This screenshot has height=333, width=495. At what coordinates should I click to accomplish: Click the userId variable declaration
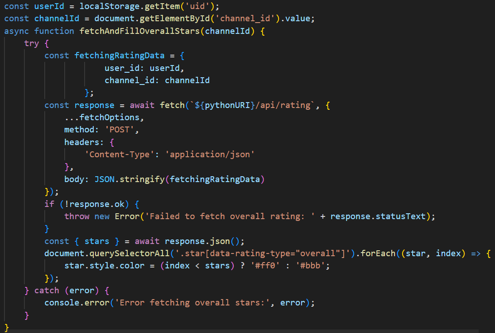(49, 6)
